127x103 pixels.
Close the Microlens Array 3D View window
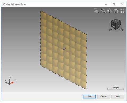tap(122, 4)
